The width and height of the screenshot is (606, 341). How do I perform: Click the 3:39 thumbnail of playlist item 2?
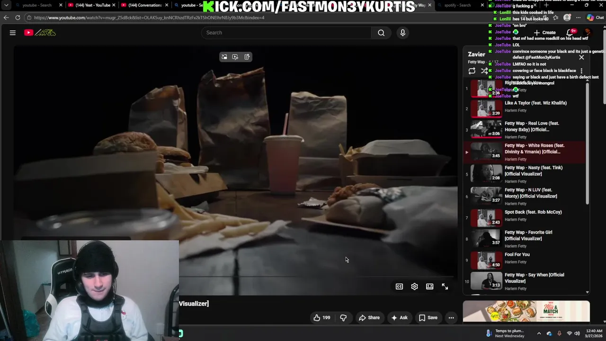coord(486,108)
